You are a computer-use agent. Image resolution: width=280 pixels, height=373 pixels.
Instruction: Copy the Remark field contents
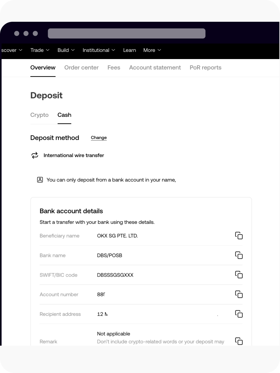click(x=239, y=341)
